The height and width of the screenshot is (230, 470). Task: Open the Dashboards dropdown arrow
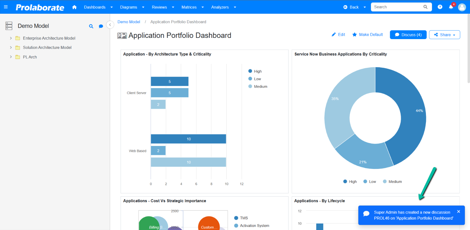[x=112, y=7]
